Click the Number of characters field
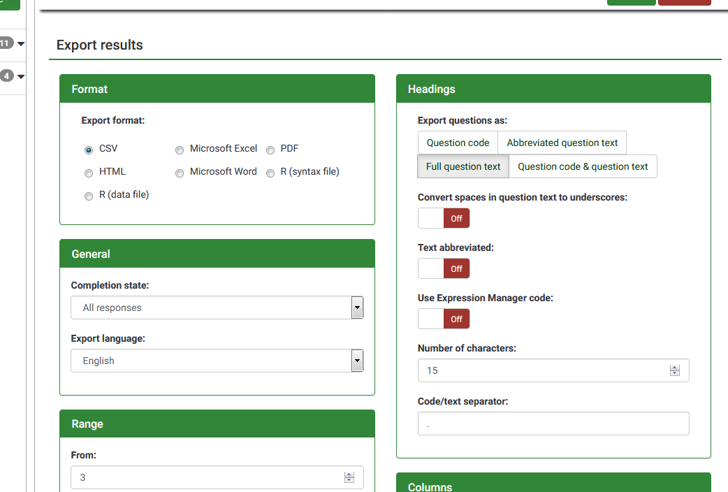 click(545, 370)
